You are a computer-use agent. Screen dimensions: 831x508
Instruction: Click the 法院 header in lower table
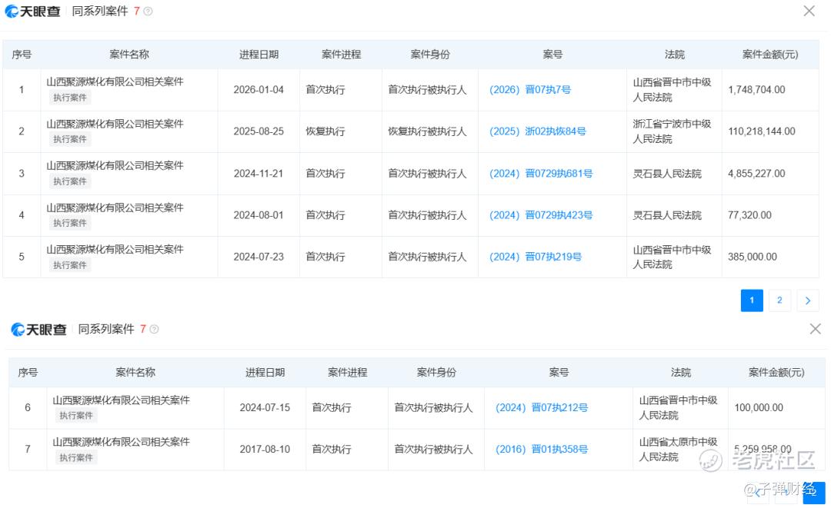pos(680,373)
